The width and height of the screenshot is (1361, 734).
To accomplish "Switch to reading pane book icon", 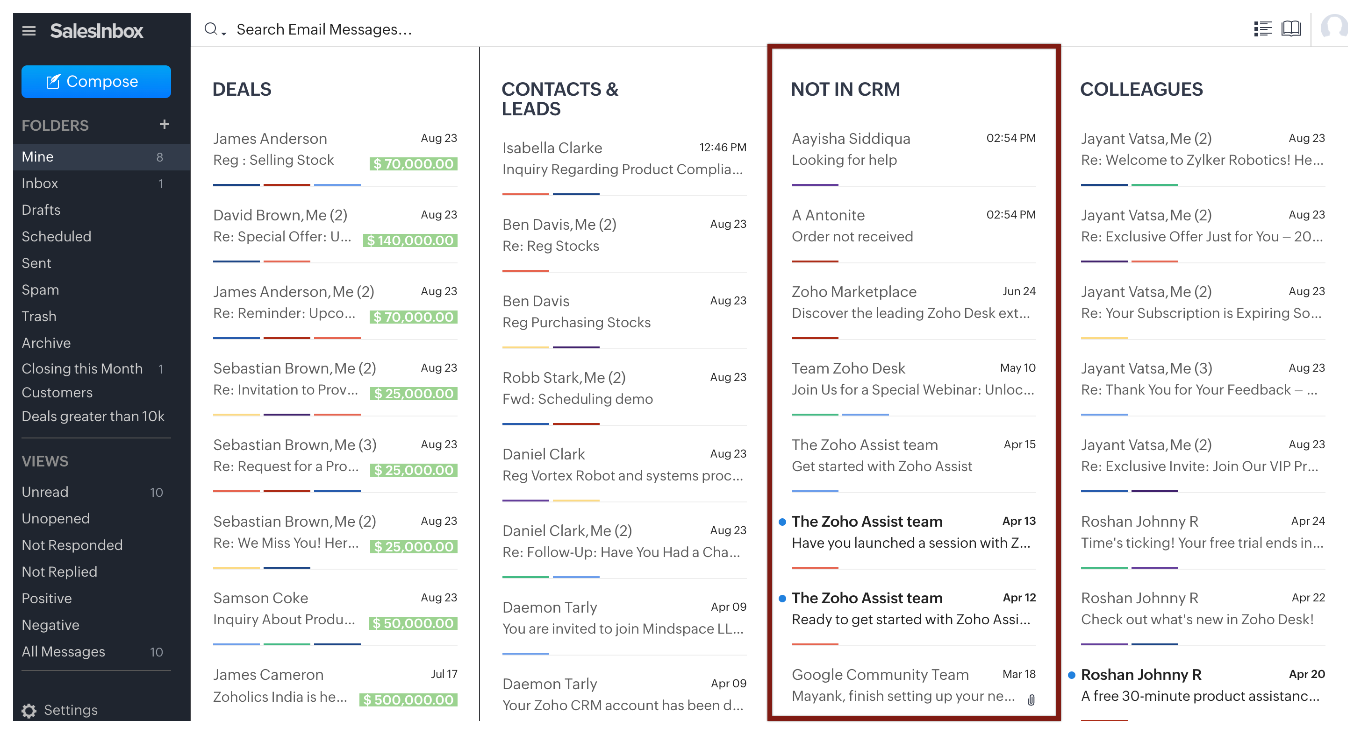I will click(1291, 28).
